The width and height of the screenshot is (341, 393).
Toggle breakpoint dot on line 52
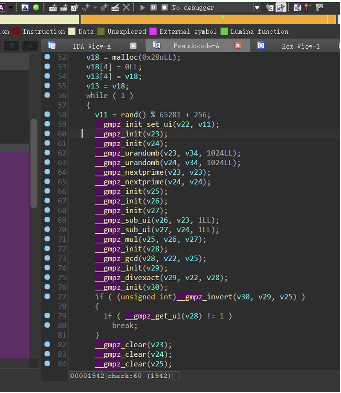pos(47,57)
